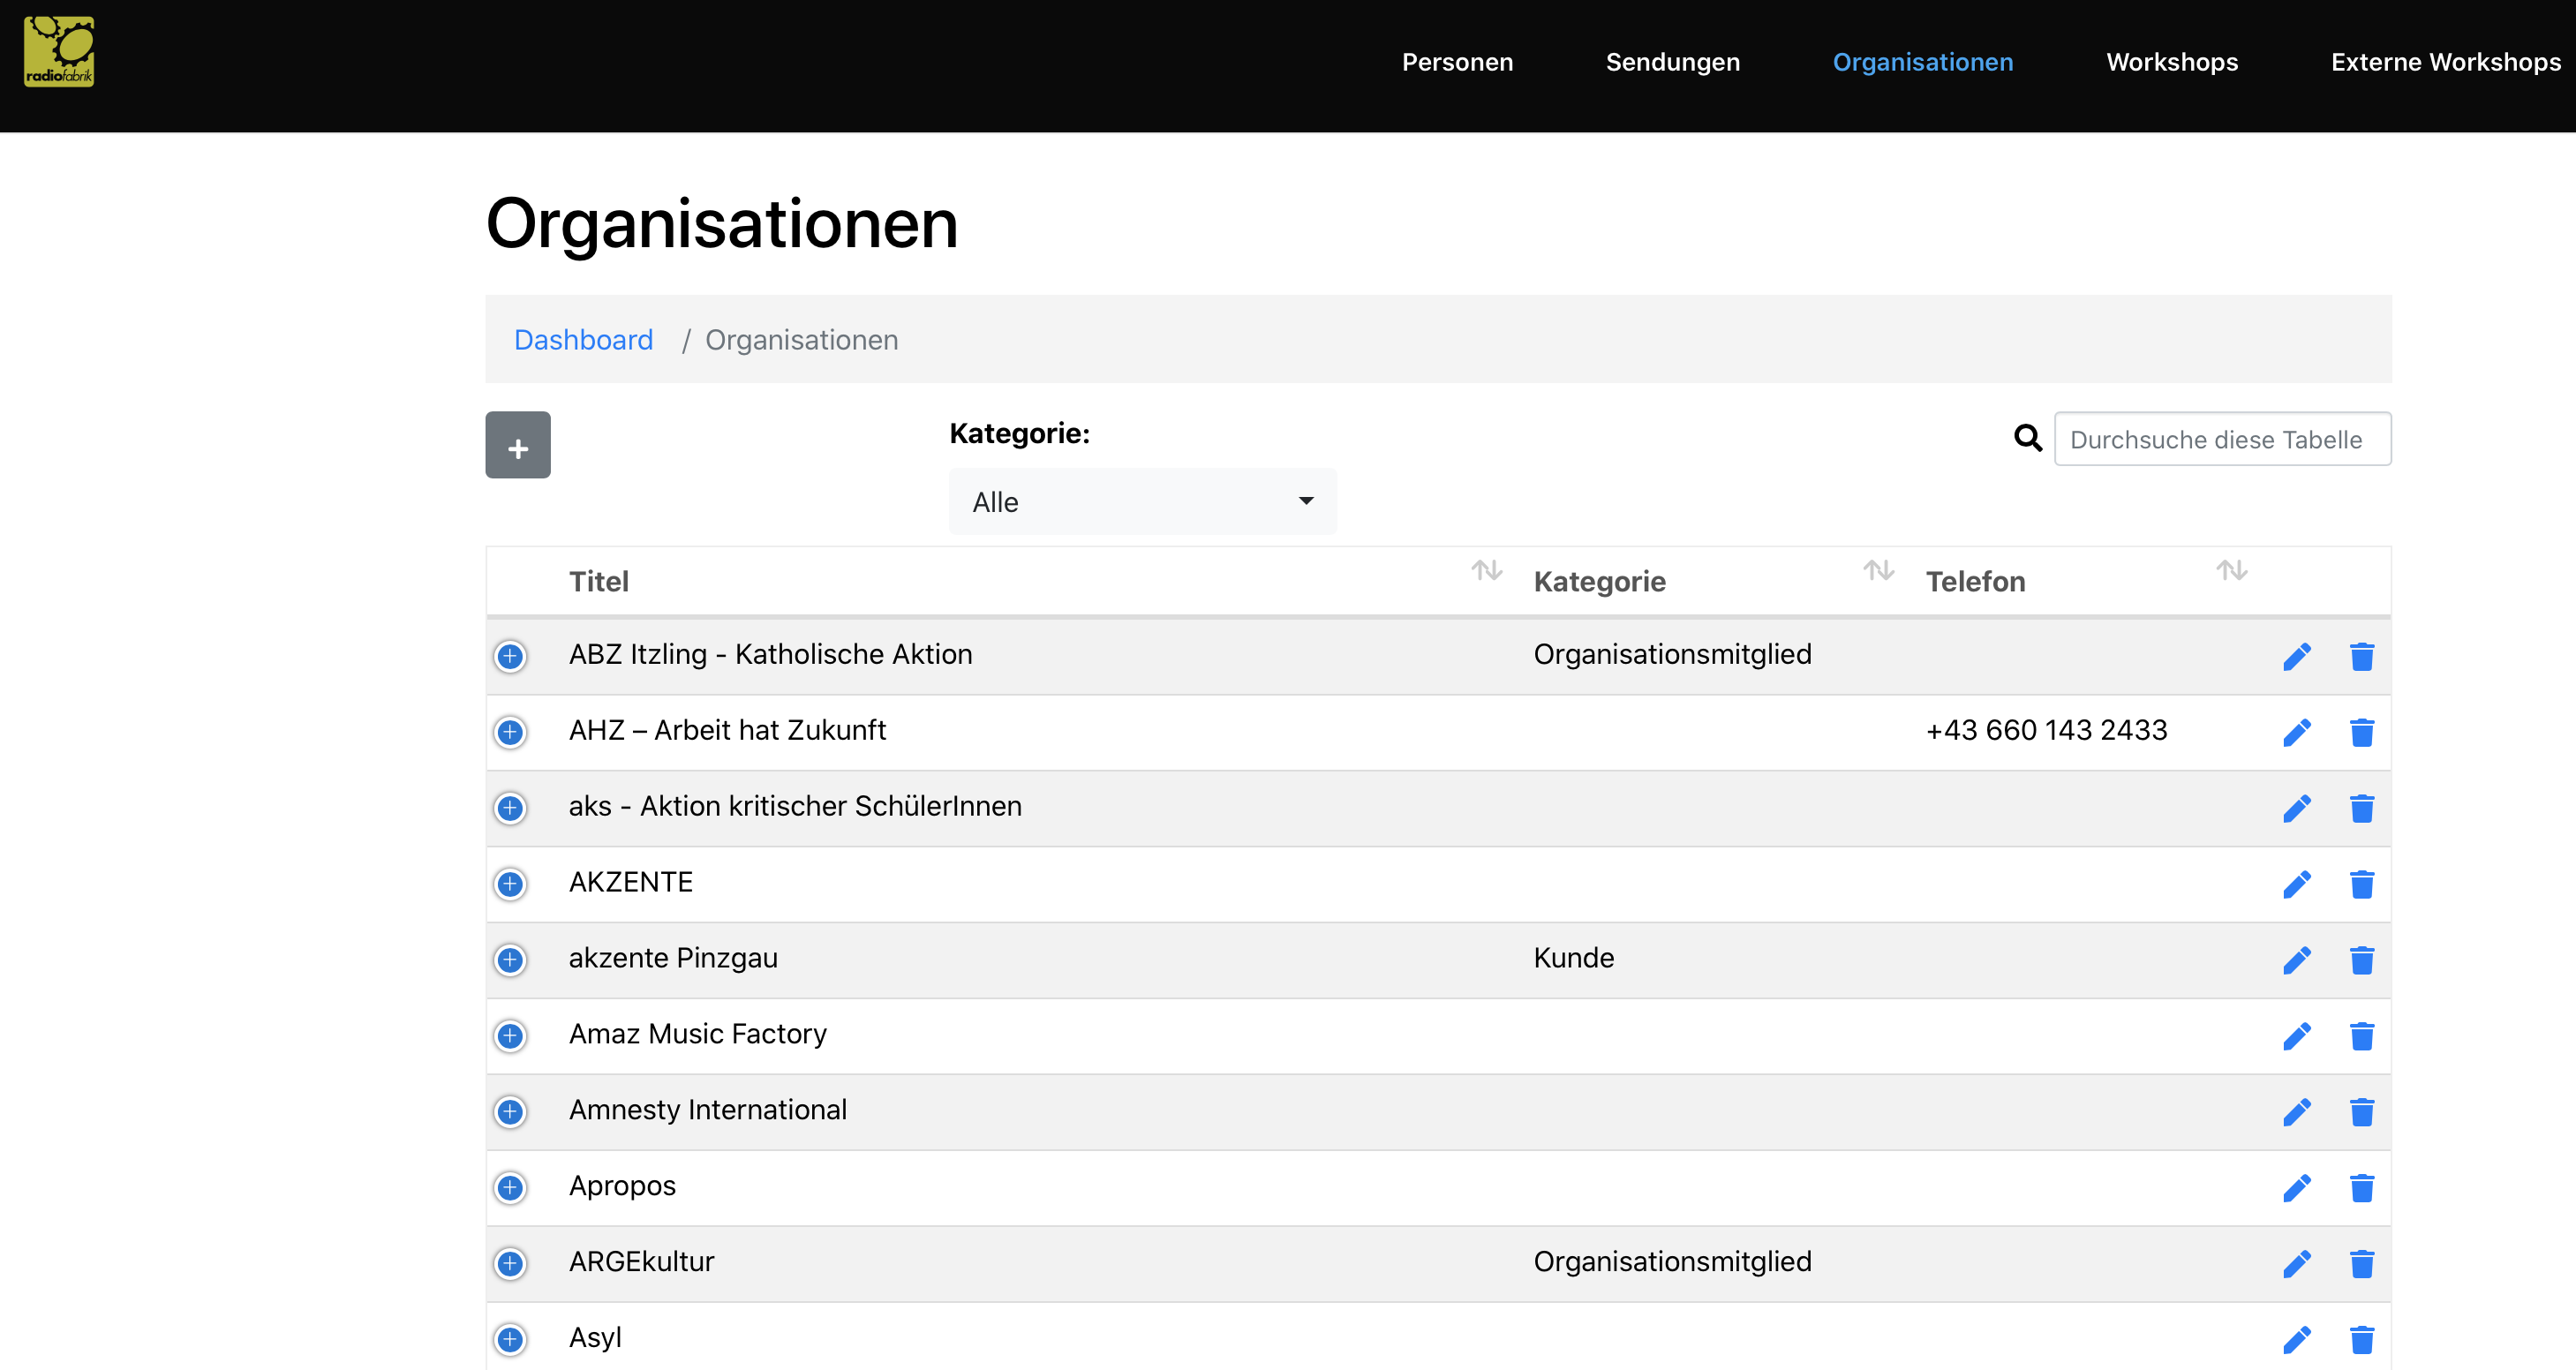Expand the Amaz Music Factory row
Viewport: 2576px width, 1370px height.
click(510, 1036)
